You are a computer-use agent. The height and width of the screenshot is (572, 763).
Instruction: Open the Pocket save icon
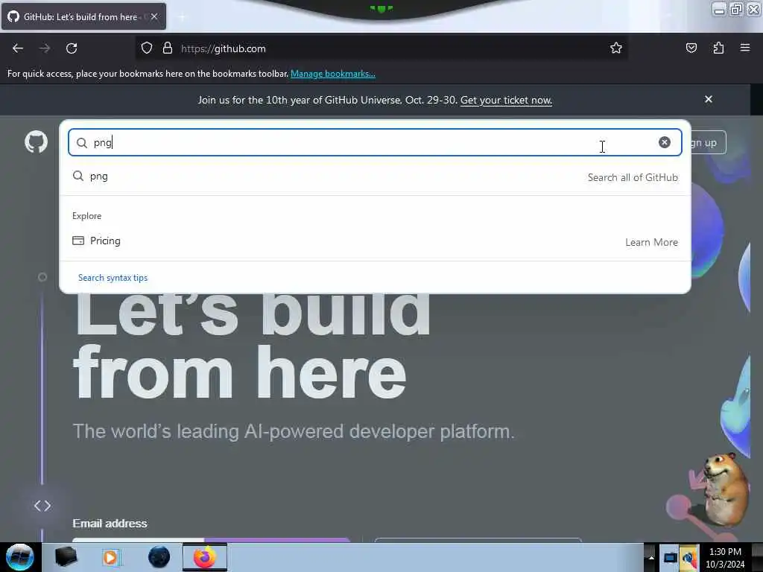691,48
